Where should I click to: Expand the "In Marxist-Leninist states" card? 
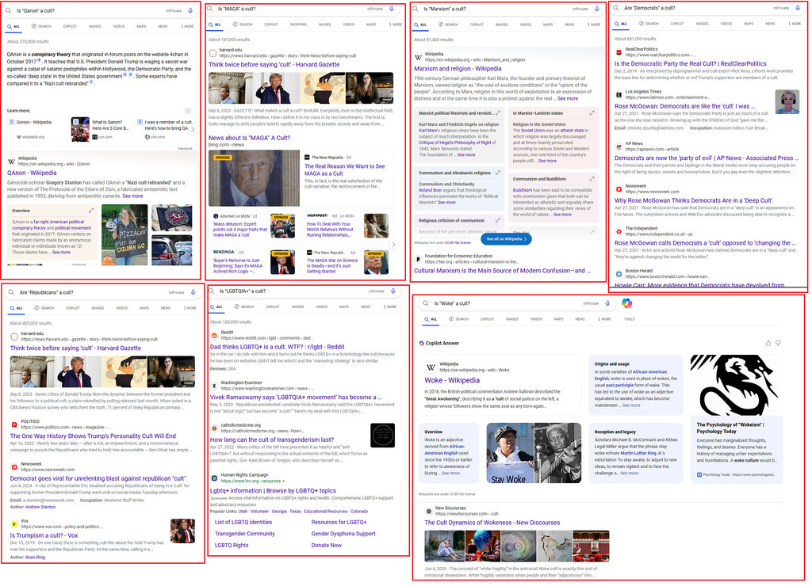[x=592, y=112]
